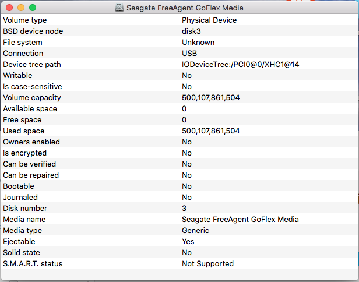359x282 pixels.
Task: Select the File system row
Action: pos(179,42)
